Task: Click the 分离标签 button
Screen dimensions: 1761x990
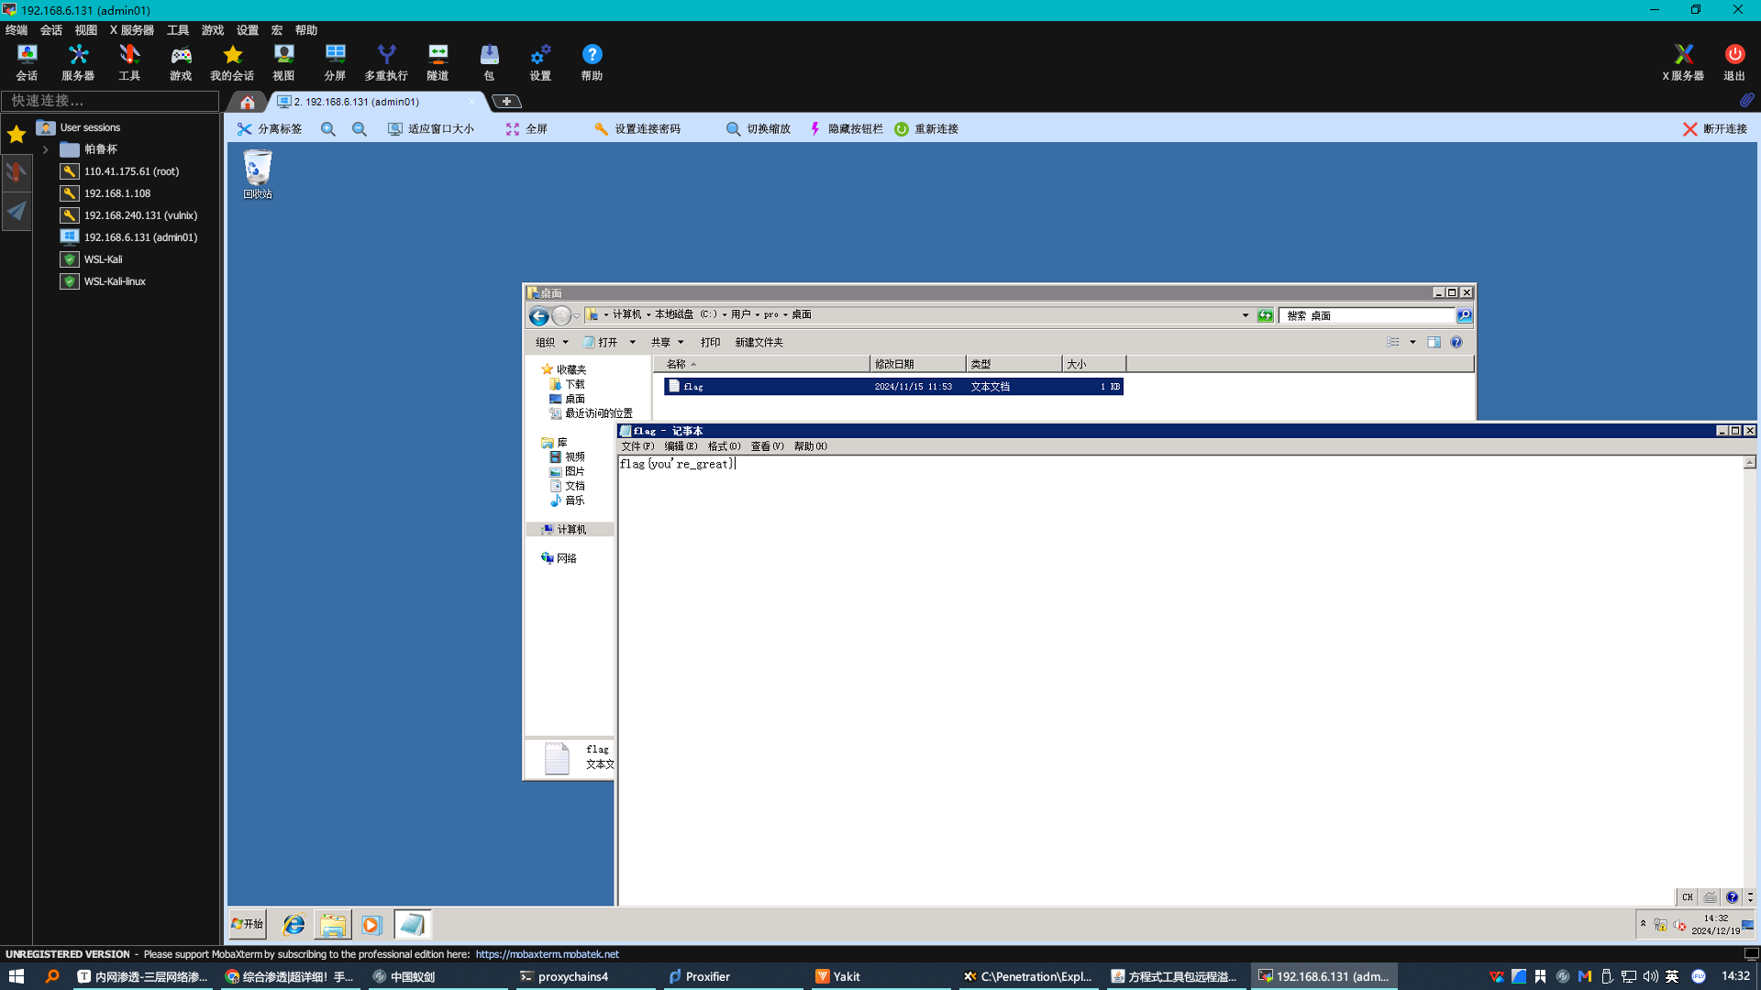Action: (x=270, y=129)
